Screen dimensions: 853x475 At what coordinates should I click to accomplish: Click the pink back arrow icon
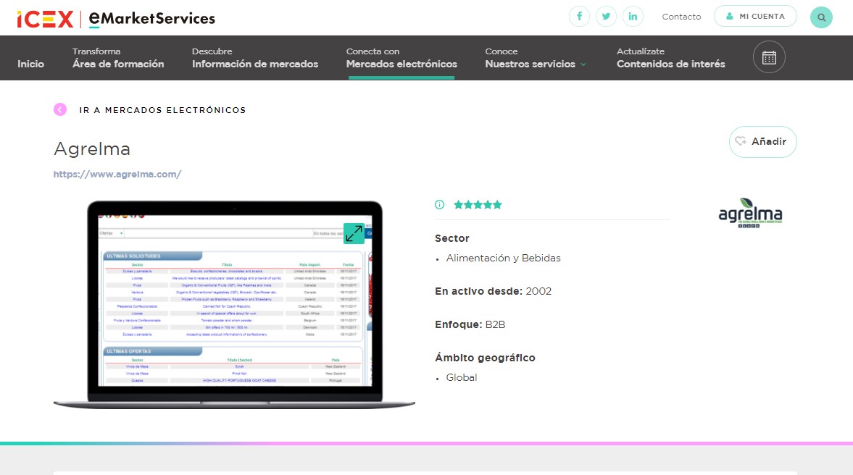point(60,109)
